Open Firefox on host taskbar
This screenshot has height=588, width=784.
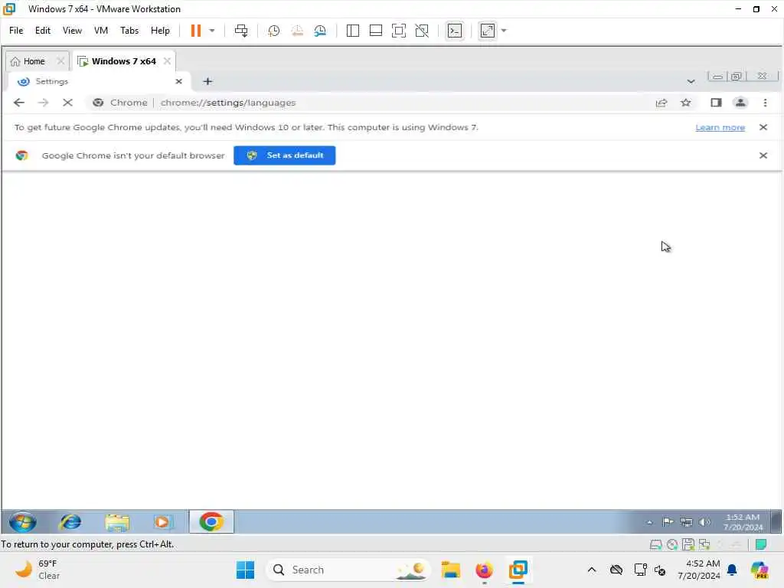[x=484, y=570]
